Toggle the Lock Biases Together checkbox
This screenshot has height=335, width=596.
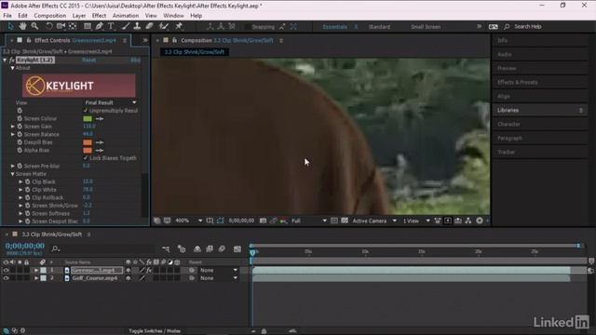point(86,158)
